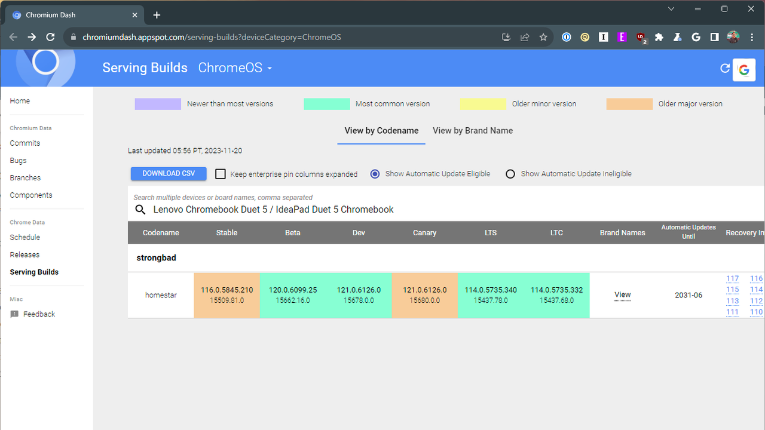The image size is (765, 430).
Task: Open Branches page in sidebar
Action: [25, 178]
